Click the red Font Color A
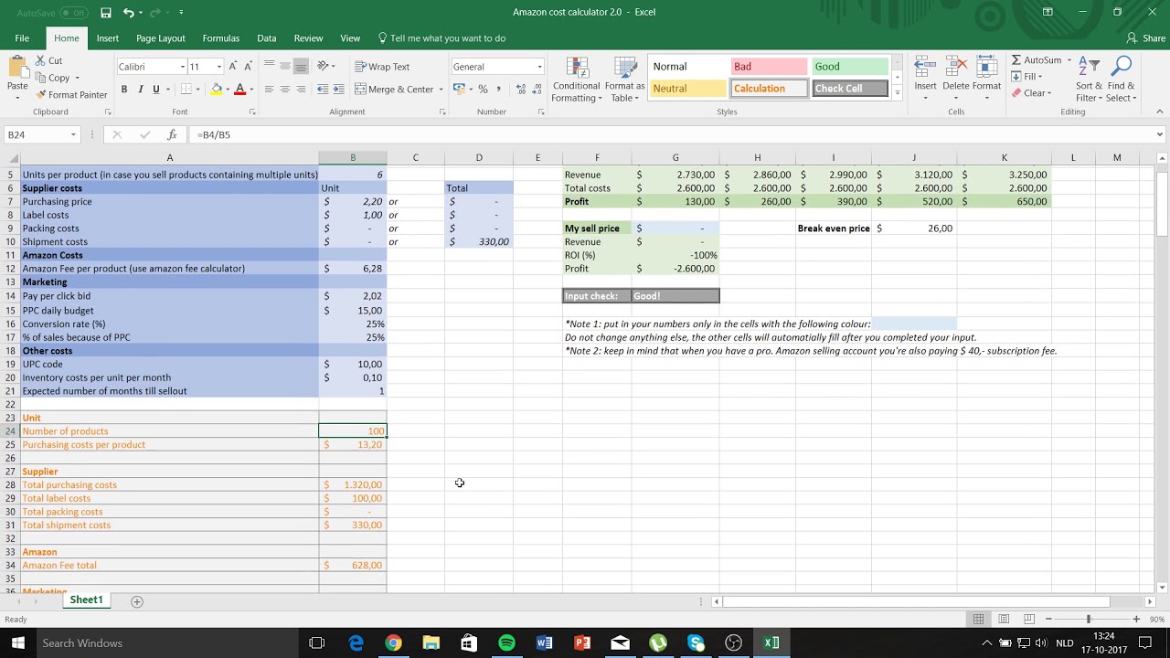The image size is (1170, 658). point(239,90)
